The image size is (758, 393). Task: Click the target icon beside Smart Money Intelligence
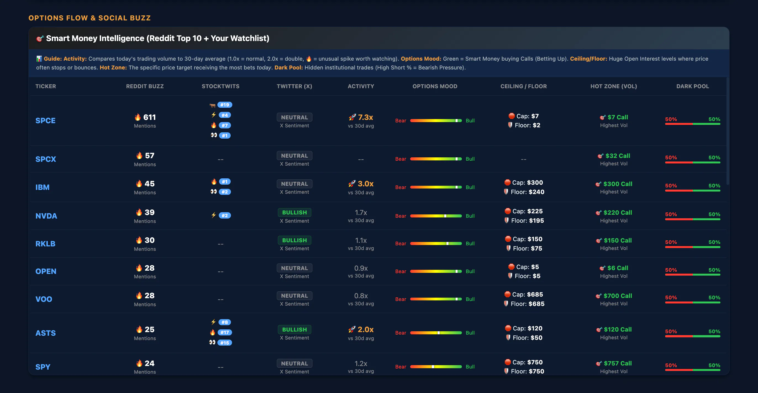(40, 39)
